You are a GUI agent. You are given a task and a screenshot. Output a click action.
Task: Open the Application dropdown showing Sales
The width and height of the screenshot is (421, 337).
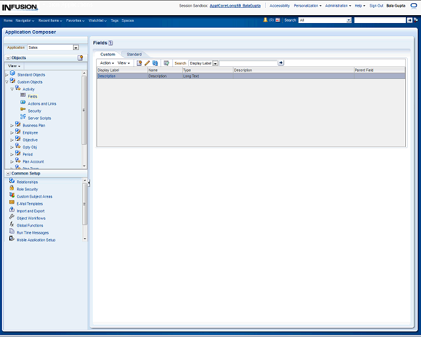pos(76,47)
